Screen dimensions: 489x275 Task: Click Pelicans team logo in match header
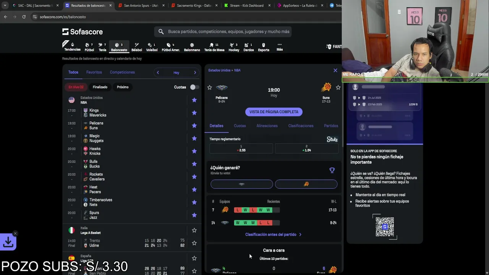point(222,88)
